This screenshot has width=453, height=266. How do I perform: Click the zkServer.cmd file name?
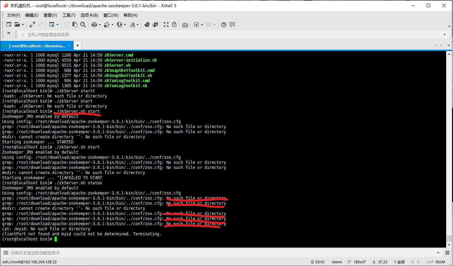click(119, 55)
